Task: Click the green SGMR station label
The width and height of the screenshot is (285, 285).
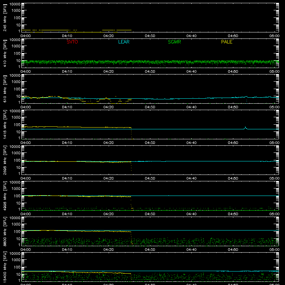Action: pyautogui.click(x=174, y=42)
